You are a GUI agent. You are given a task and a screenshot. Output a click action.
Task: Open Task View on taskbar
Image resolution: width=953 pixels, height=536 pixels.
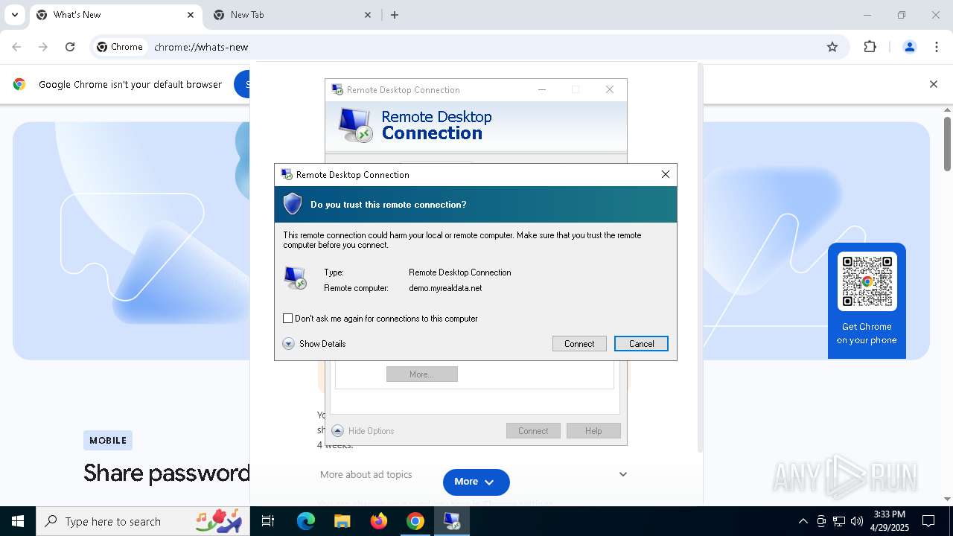coord(268,521)
